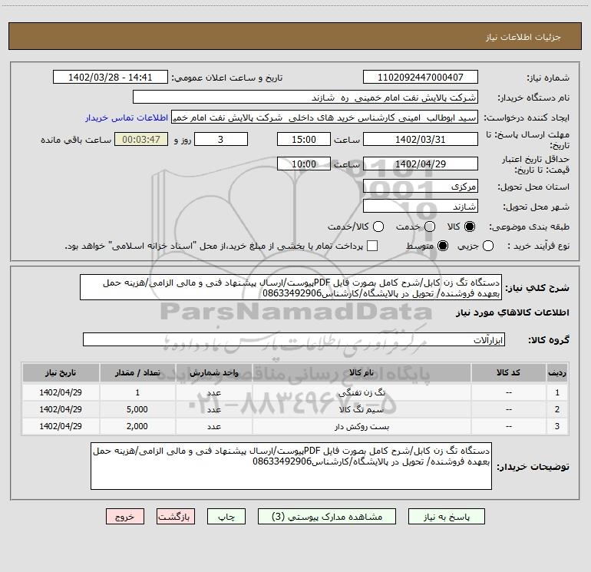Select the جزیی purchase type radio

pos(488,246)
